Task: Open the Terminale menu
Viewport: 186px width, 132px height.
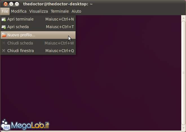Action: click(60, 11)
